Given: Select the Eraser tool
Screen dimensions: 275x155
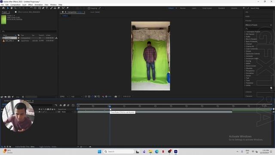Looking at the screenshot, I should [58, 8].
